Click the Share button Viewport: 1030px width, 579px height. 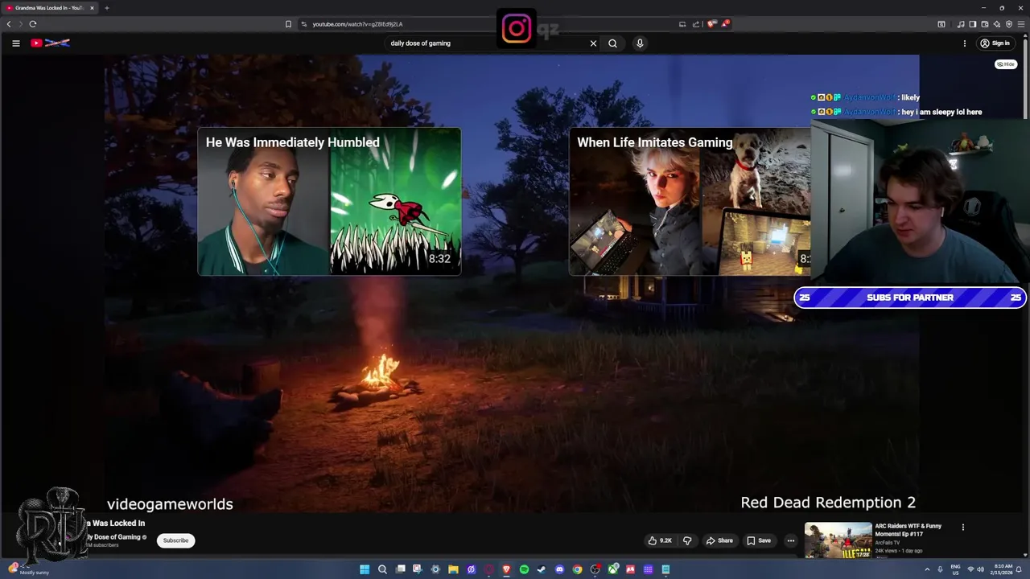click(x=719, y=540)
